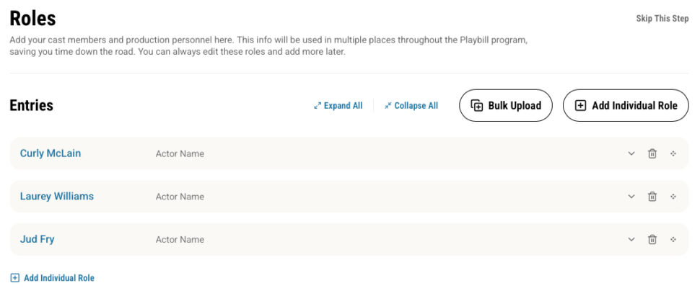Click the Bulk Upload button

pos(506,105)
